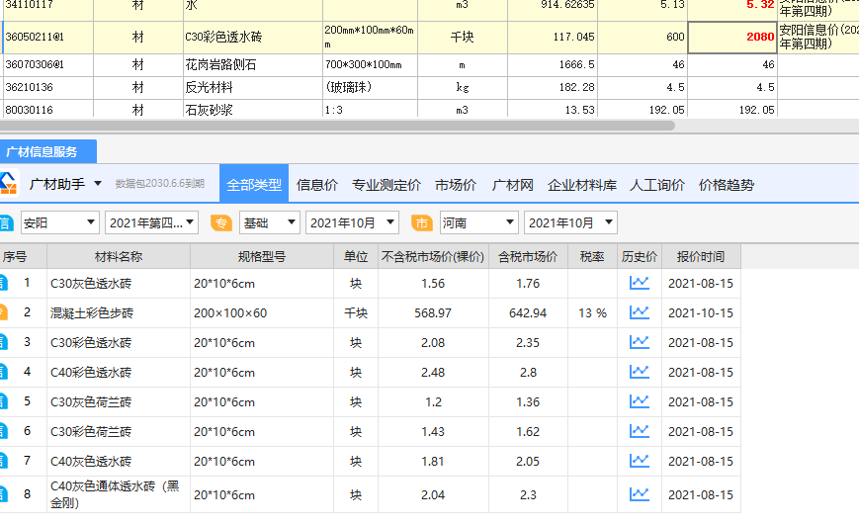Open the 河南 province dropdown
This screenshot has height=526, width=859.
pos(478,222)
